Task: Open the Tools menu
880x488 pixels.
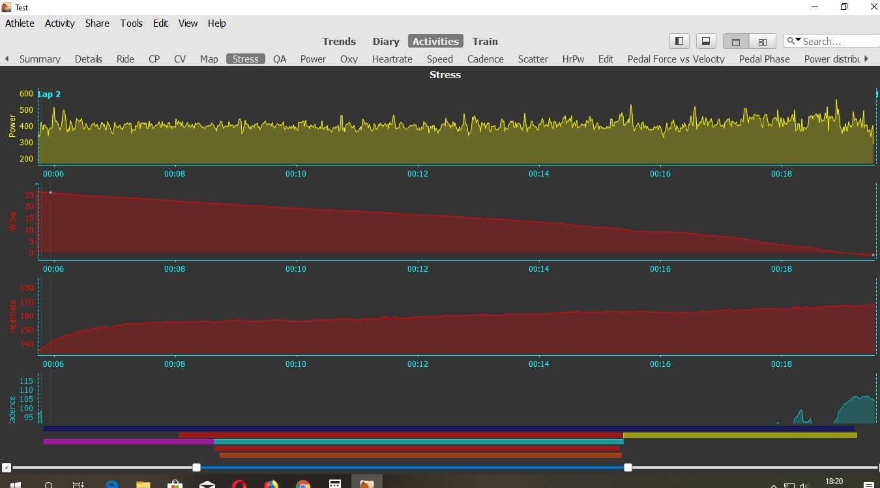Action: [x=131, y=23]
